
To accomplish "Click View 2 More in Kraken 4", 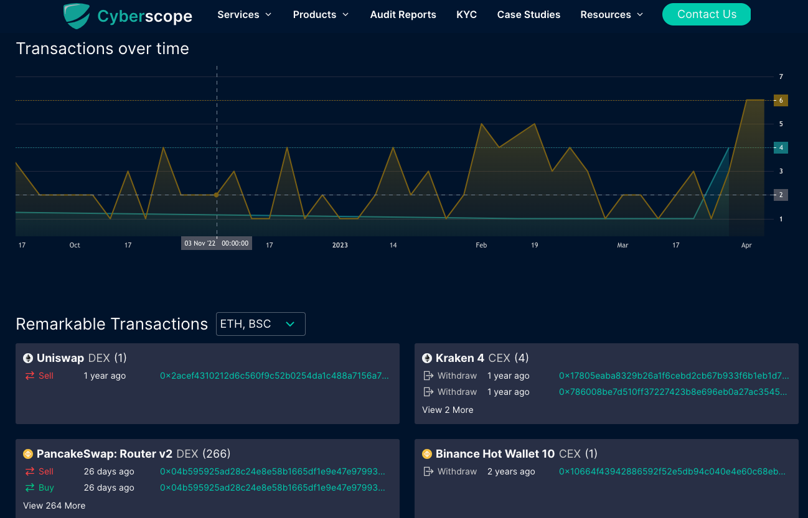I will tap(448, 410).
